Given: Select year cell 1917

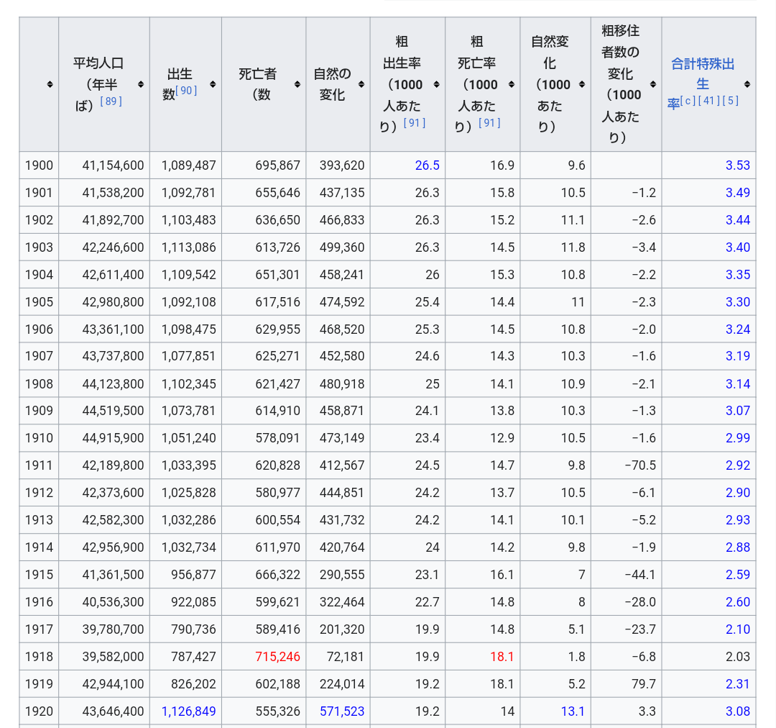Looking at the screenshot, I should point(39,629).
